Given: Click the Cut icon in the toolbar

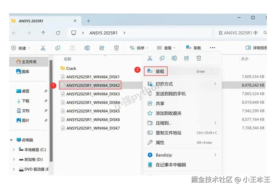Looking at the screenshot, I should pos(43,48).
